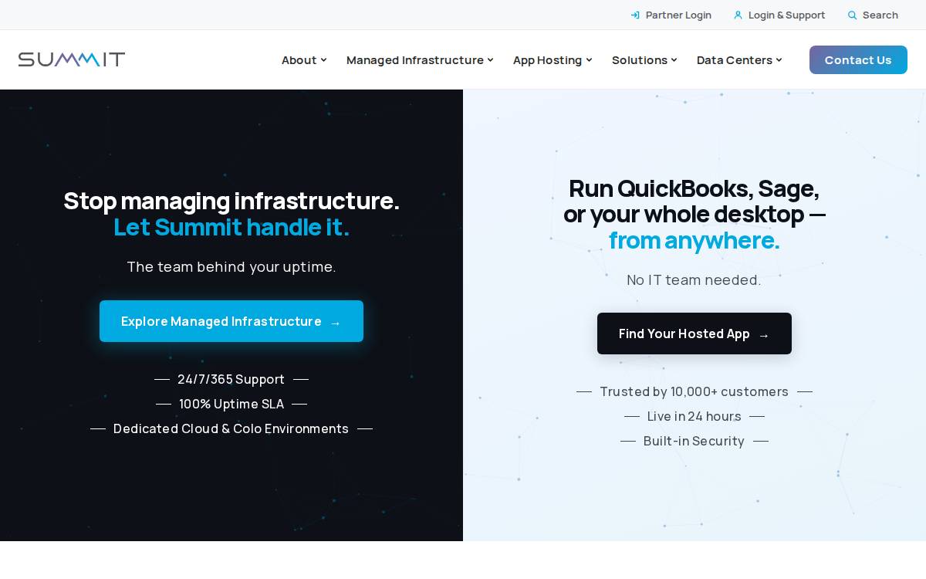
Task: Open the Search link
Action: coord(873,15)
